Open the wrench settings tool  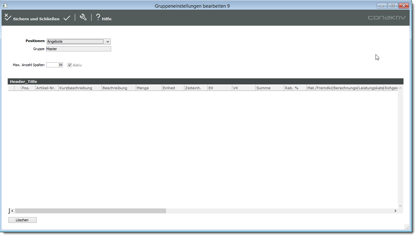pyautogui.click(x=83, y=17)
